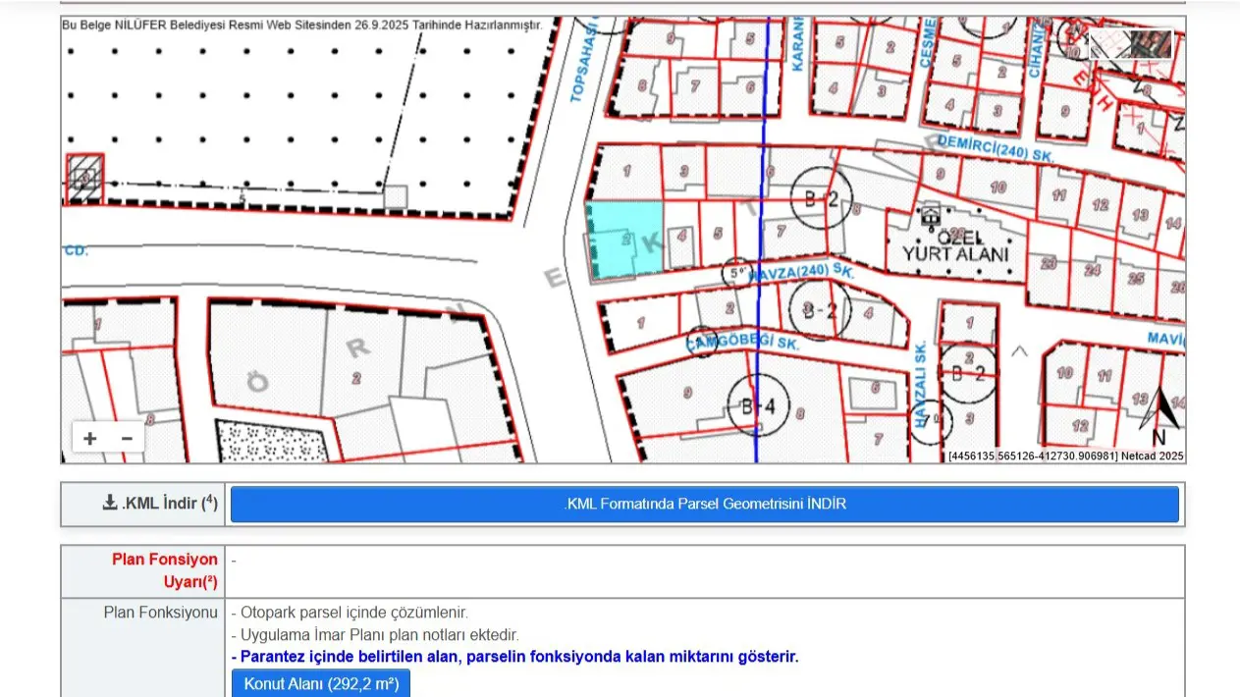This screenshot has width=1240, height=697.
Task: Click the ÖZEL YURT ALANI label
Action: click(x=955, y=245)
